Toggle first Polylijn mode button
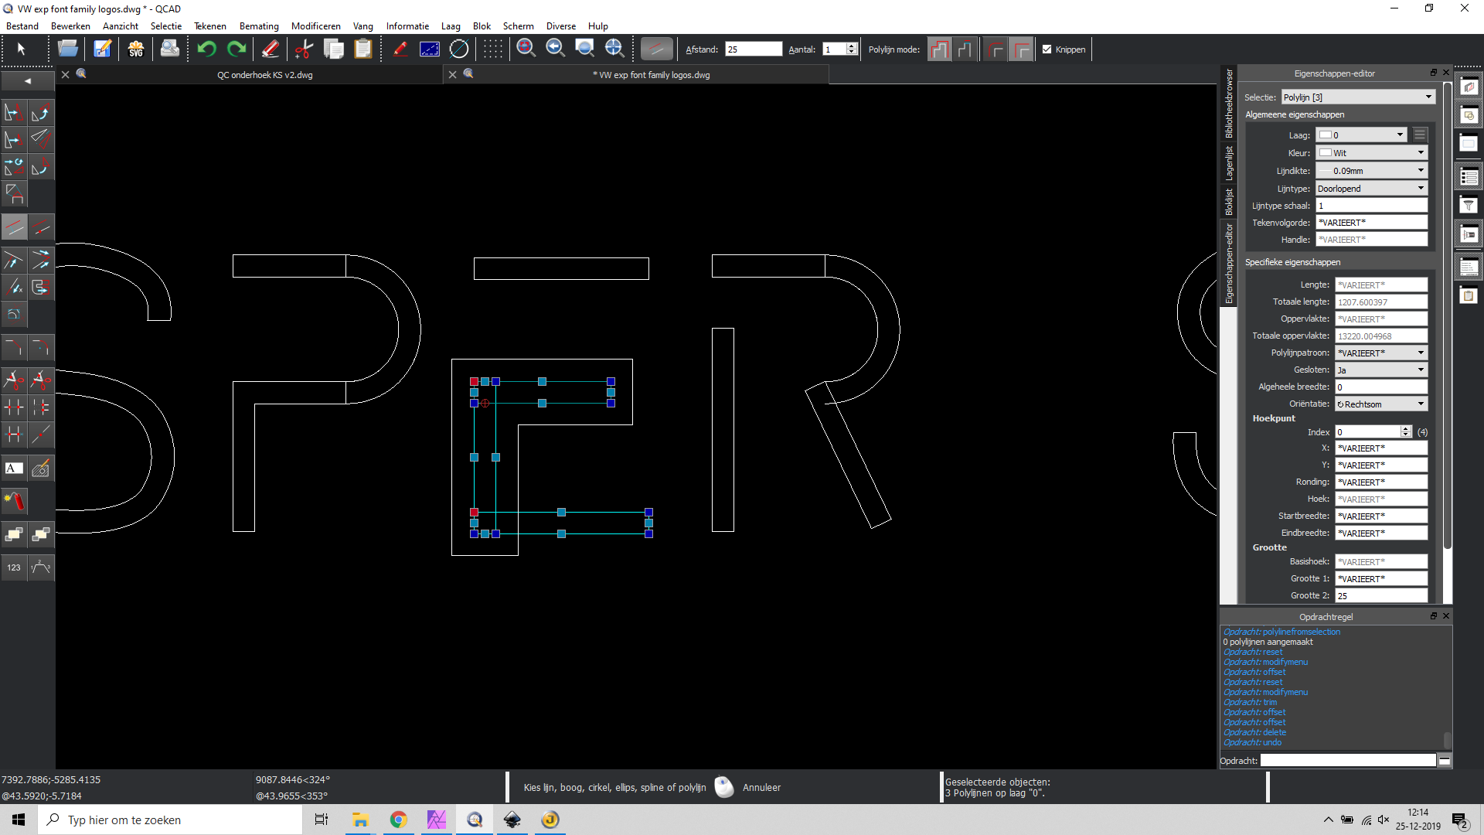 (x=939, y=49)
